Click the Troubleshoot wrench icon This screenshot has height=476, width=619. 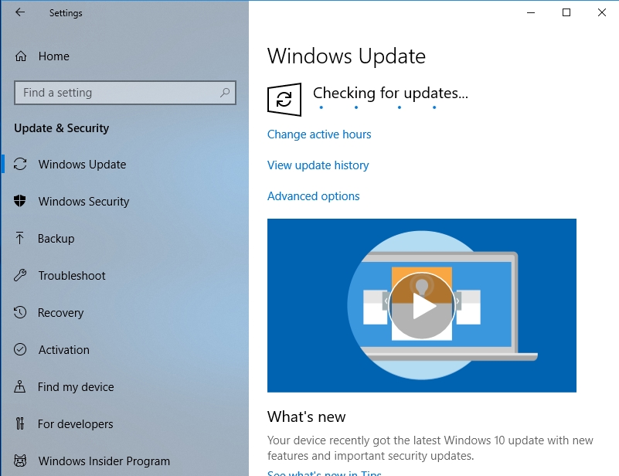coord(21,276)
